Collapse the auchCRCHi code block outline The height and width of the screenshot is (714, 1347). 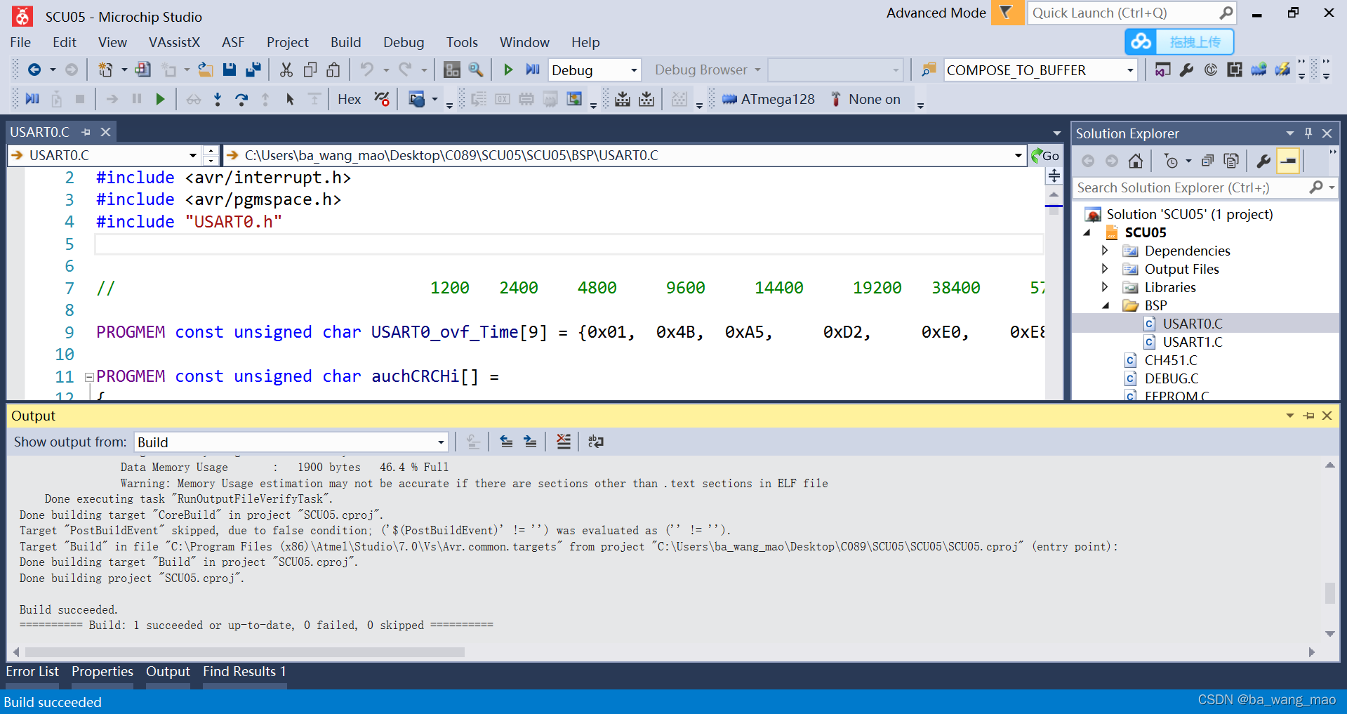[x=89, y=377]
